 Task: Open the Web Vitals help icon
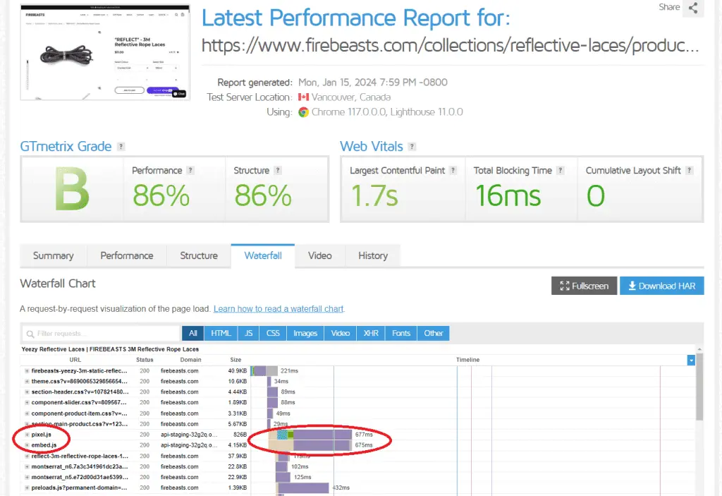click(412, 147)
